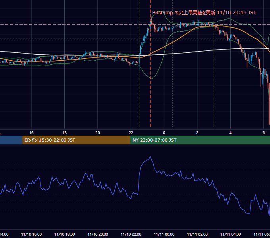Click upper axis hour label 4

(x=230, y=133)
